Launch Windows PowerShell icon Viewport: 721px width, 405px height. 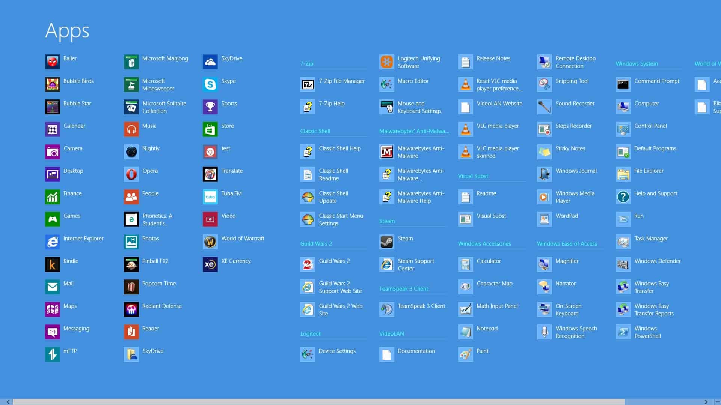pyautogui.click(x=623, y=332)
